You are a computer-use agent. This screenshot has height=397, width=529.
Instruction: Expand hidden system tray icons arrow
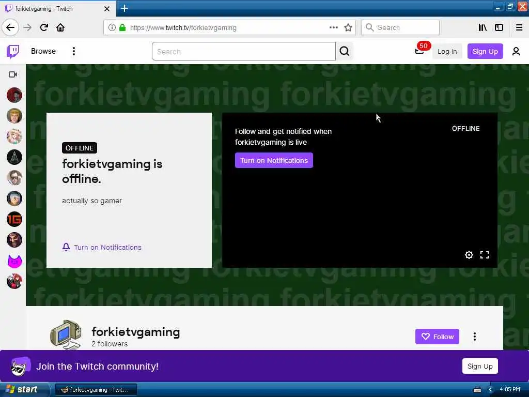point(491,390)
